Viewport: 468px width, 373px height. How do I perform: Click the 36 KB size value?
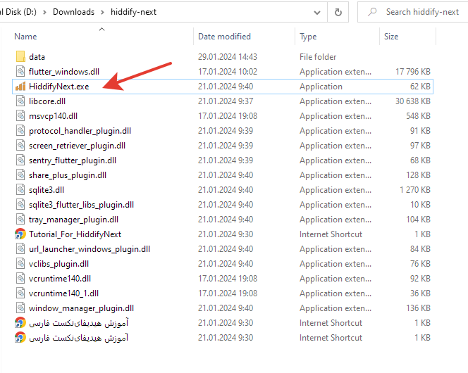(420, 293)
